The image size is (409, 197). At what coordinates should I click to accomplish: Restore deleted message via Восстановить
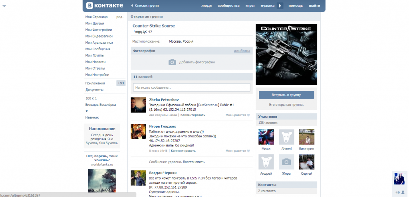[195, 162]
